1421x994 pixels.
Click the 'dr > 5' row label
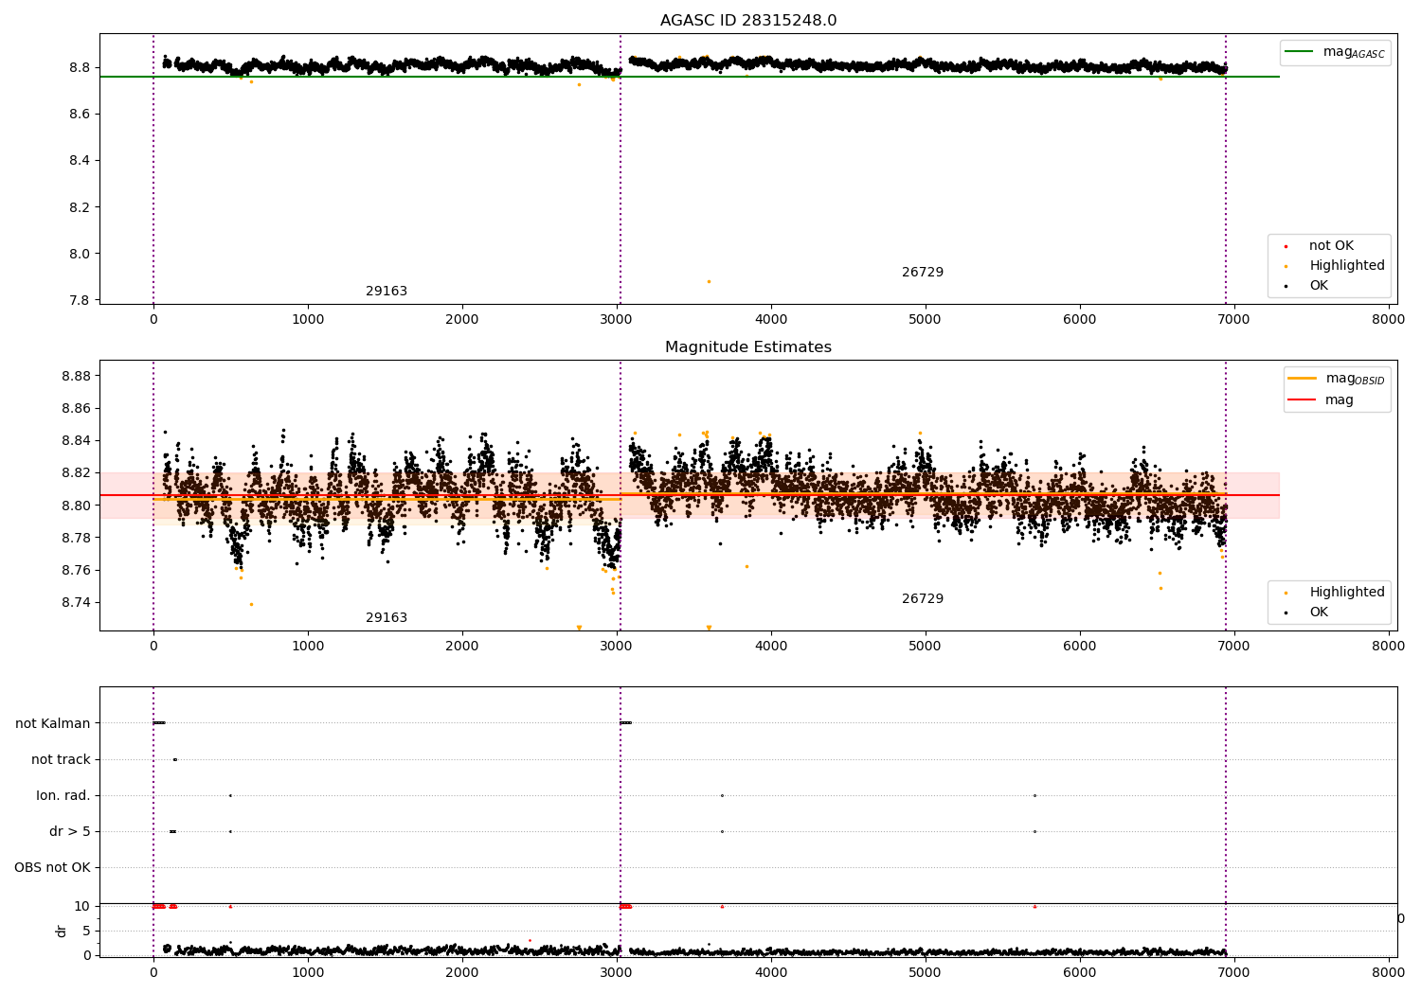tap(70, 832)
